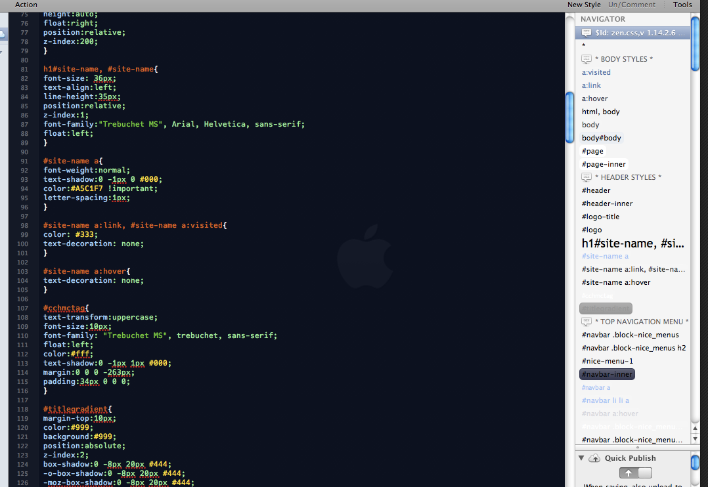Select the #navbar-inner style in Navigator
This screenshot has height=487, width=708.
click(607, 373)
